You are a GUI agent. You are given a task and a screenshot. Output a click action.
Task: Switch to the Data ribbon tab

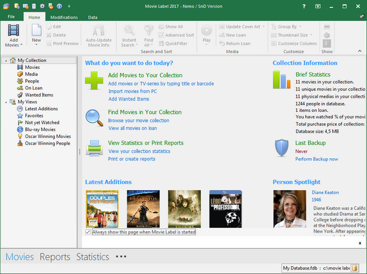tap(93, 17)
